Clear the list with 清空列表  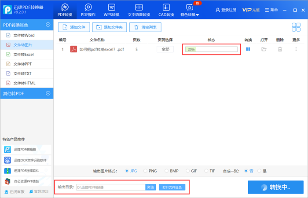click(145, 27)
